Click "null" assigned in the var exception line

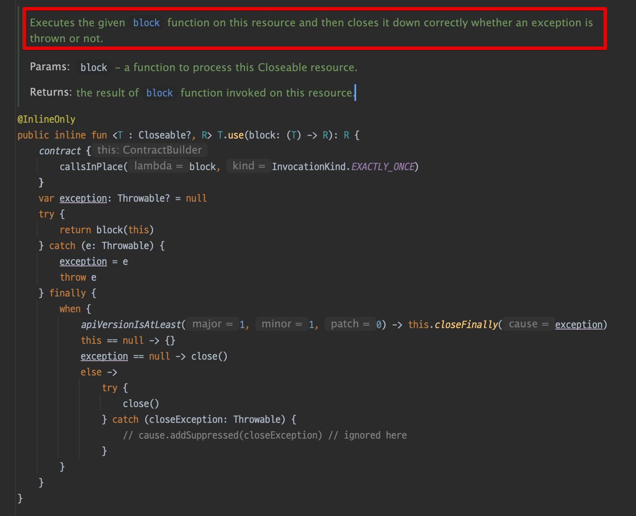(197, 198)
